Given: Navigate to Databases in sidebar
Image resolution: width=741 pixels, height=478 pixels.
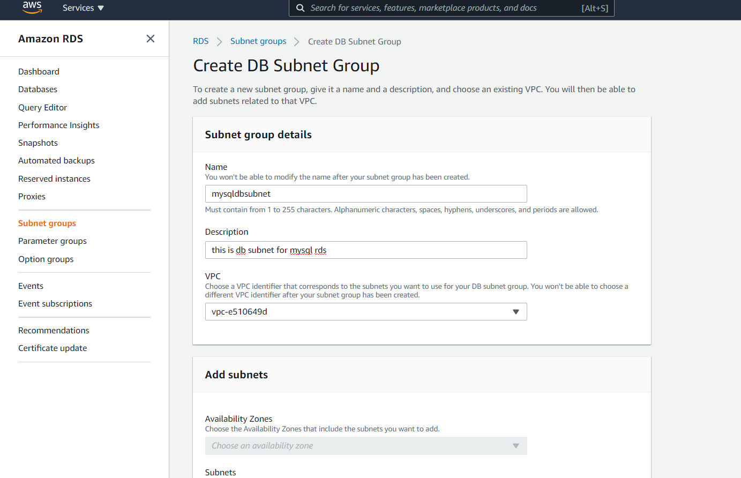Looking at the screenshot, I should 38,89.
